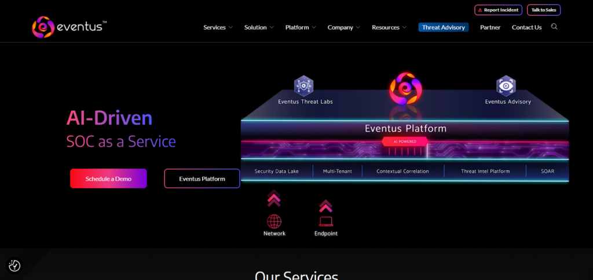Click the Endpoint laptop icon

click(x=325, y=221)
